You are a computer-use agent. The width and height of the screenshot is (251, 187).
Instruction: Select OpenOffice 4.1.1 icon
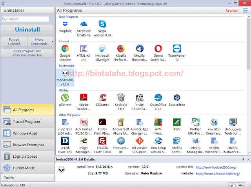pos(158,98)
